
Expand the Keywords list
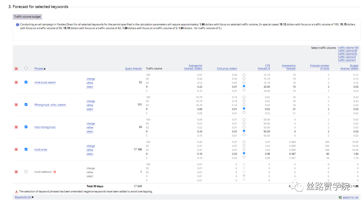pyautogui.click(x=24, y=197)
